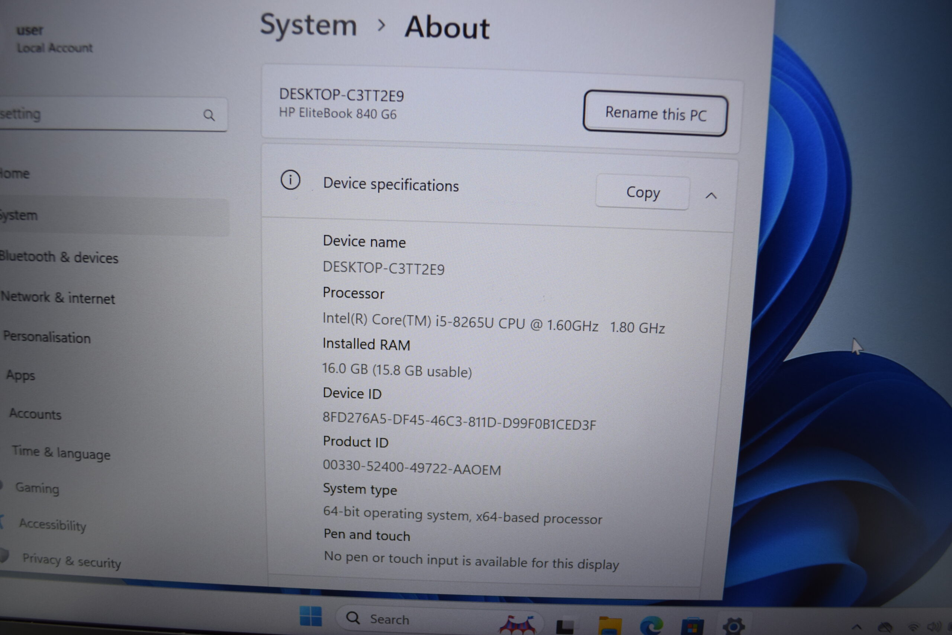Copy the device specifications
The height and width of the screenshot is (635, 952).
(x=642, y=192)
